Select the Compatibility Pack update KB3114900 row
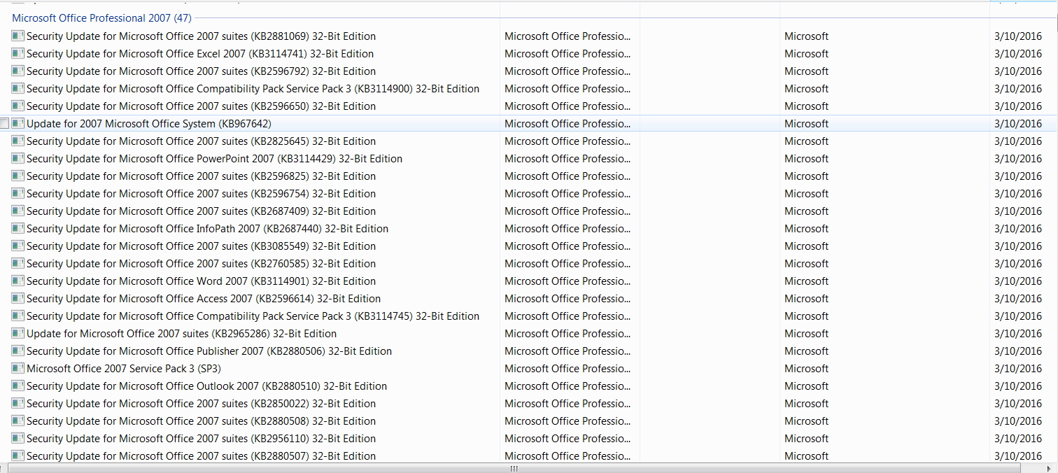 coord(253,89)
